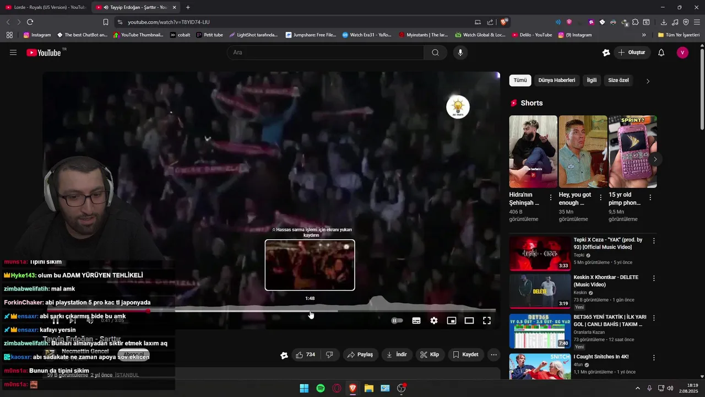
Task: Select the Size özel chip
Action: click(618, 81)
